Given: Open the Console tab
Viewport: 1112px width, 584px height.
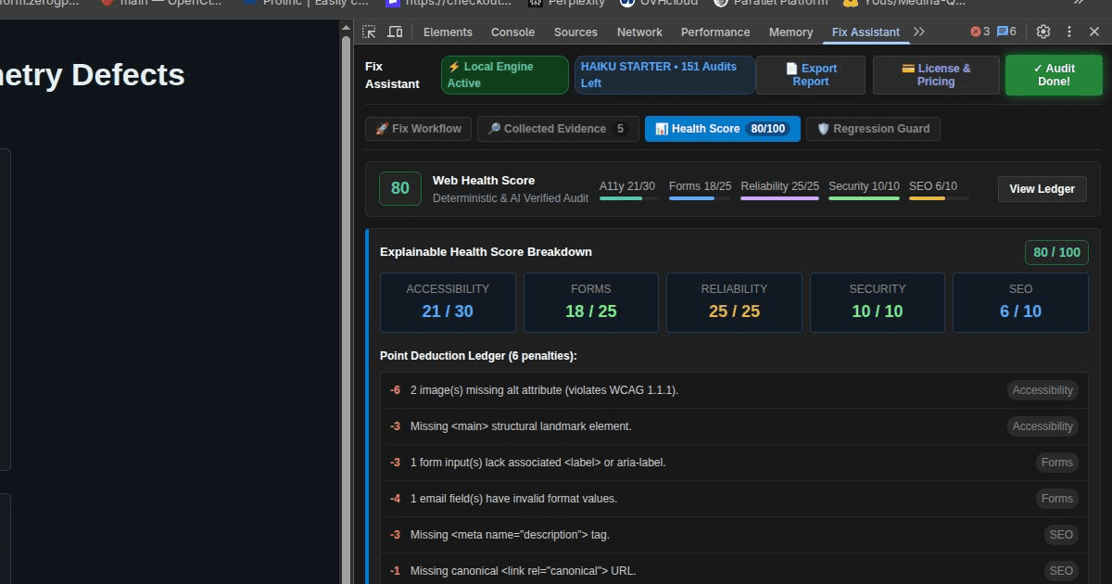Looking at the screenshot, I should click(512, 32).
